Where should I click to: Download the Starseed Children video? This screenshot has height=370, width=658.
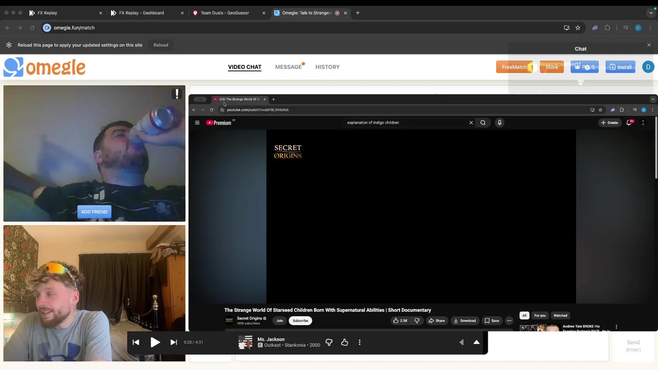[465, 321]
